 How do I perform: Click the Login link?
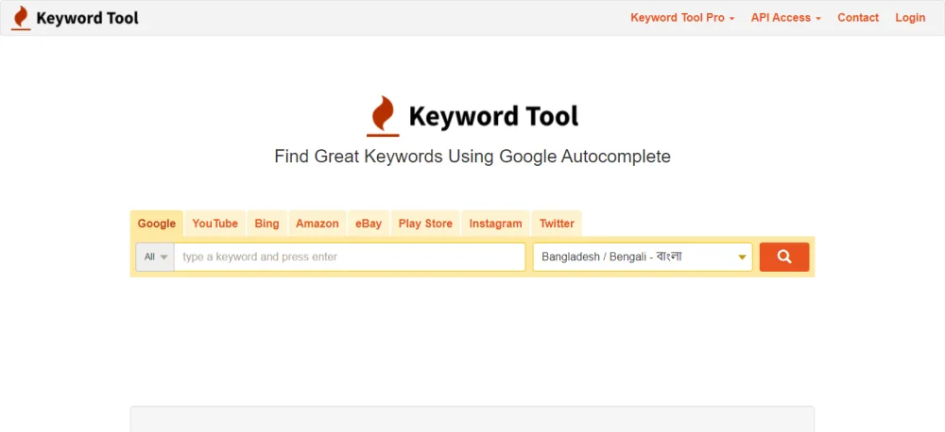point(910,18)
